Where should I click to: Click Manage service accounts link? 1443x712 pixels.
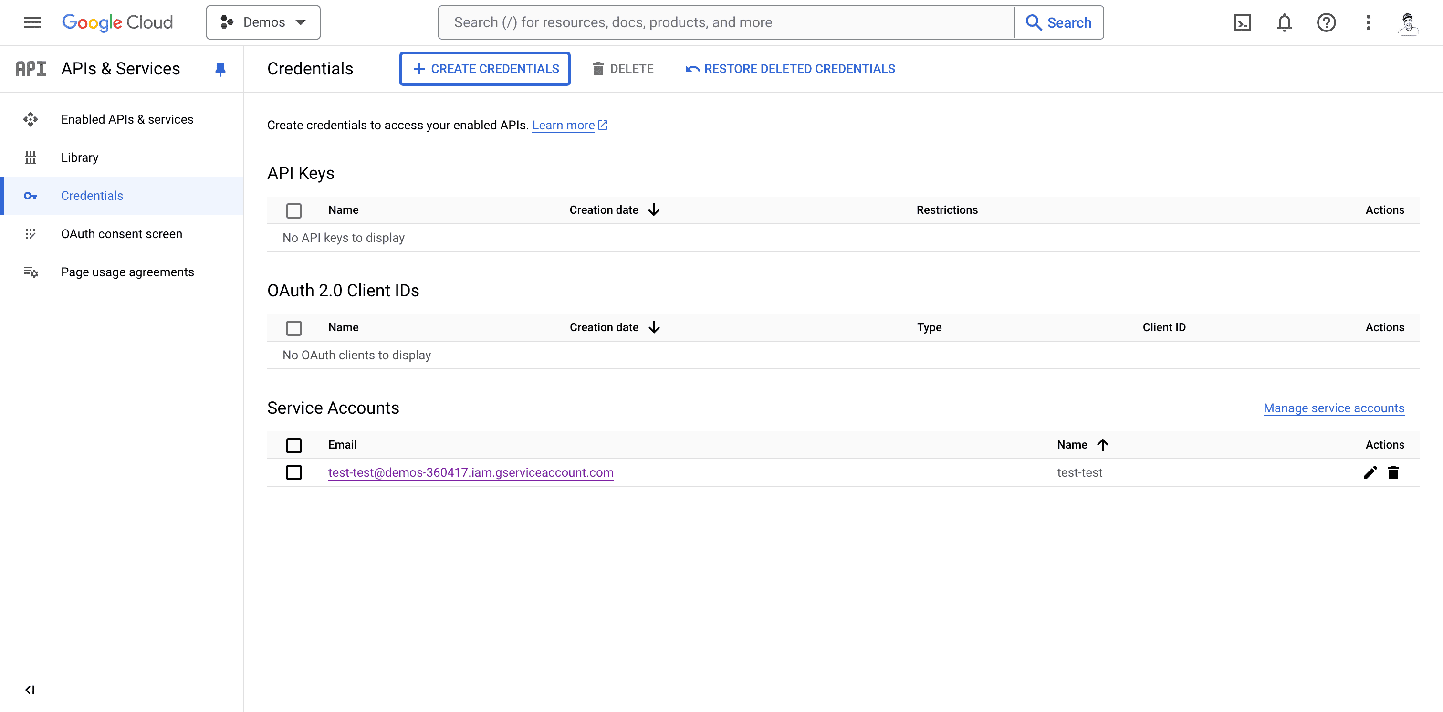point(1333,408)
